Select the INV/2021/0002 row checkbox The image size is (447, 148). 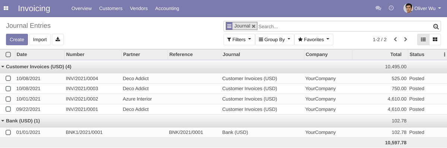click(8, 99)
